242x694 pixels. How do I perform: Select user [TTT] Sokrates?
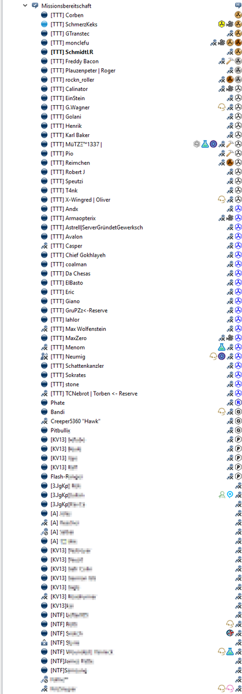pos(68,375)
